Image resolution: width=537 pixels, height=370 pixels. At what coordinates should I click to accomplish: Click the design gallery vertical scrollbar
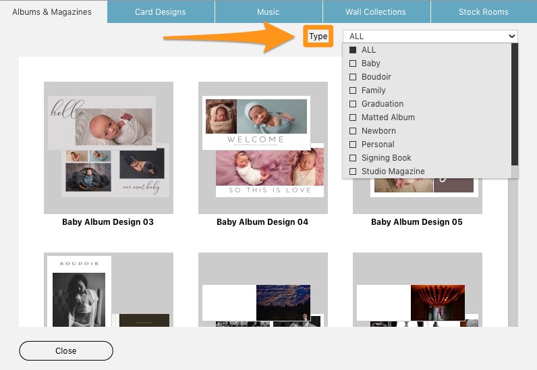(513, 252)
